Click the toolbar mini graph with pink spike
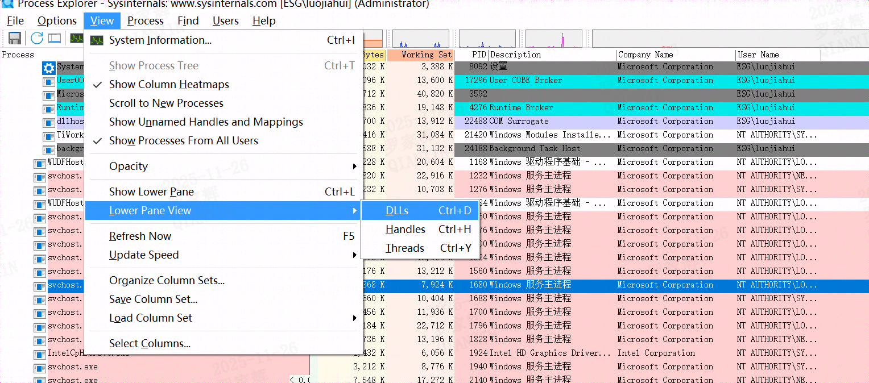Viewport: 869px width, 383px height. tap(553, 39)
